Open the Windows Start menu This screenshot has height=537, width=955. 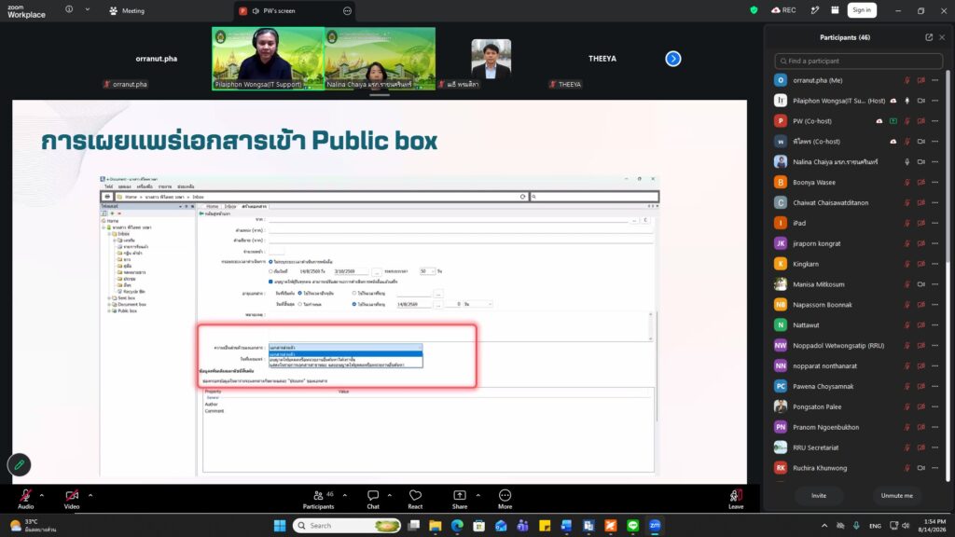tap(280, 526)
